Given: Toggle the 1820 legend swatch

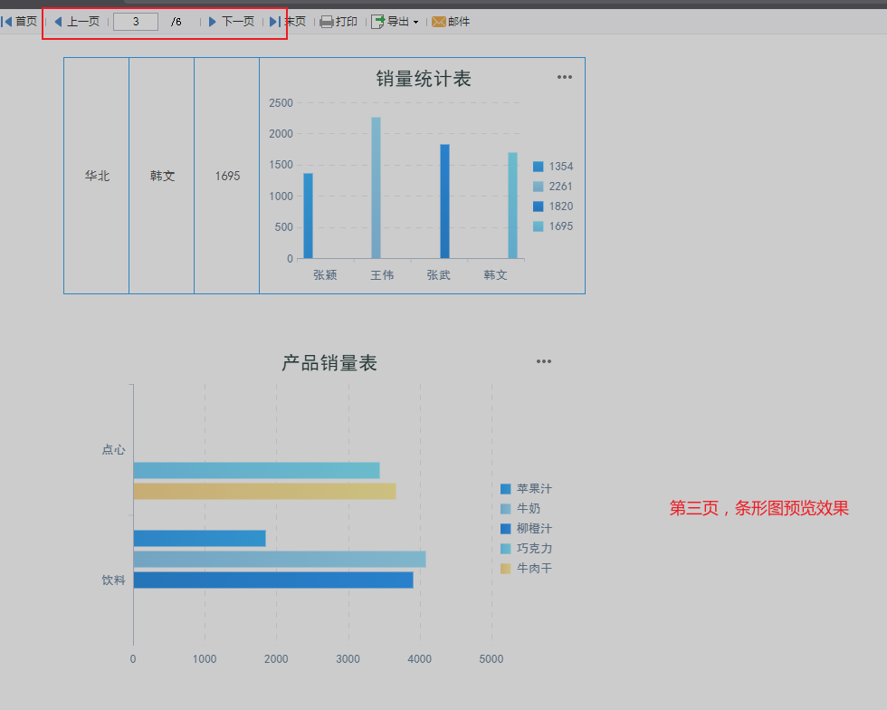Looking at the screenshot, I should (x=538, y=206).
